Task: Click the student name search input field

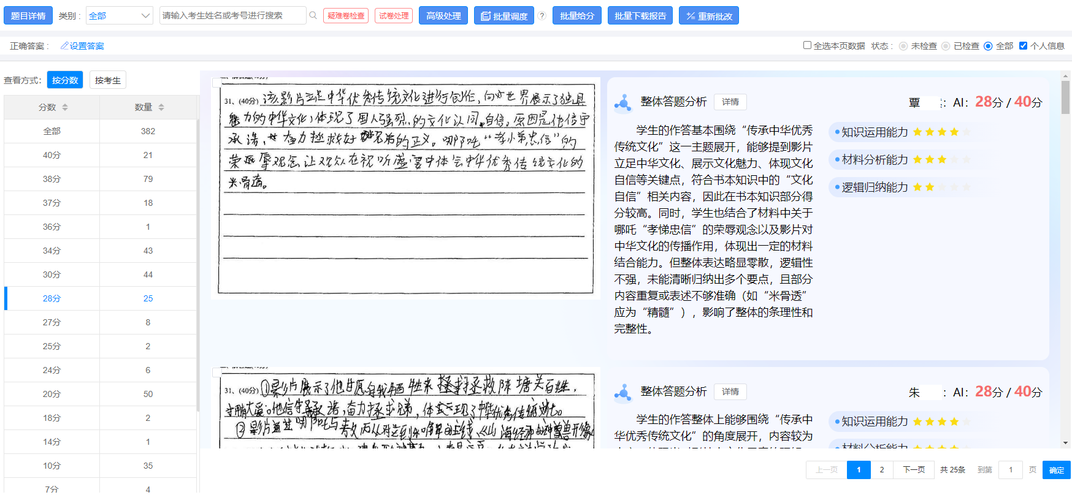Action: pos(232,16)
